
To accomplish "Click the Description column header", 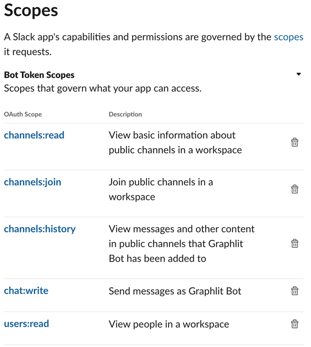I will coord(125,114).
